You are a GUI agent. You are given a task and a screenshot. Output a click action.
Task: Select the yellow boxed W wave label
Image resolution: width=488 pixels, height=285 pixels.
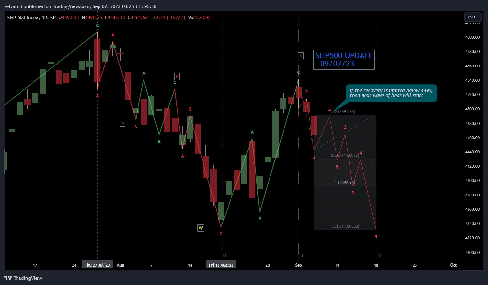(x=201, y=228)
